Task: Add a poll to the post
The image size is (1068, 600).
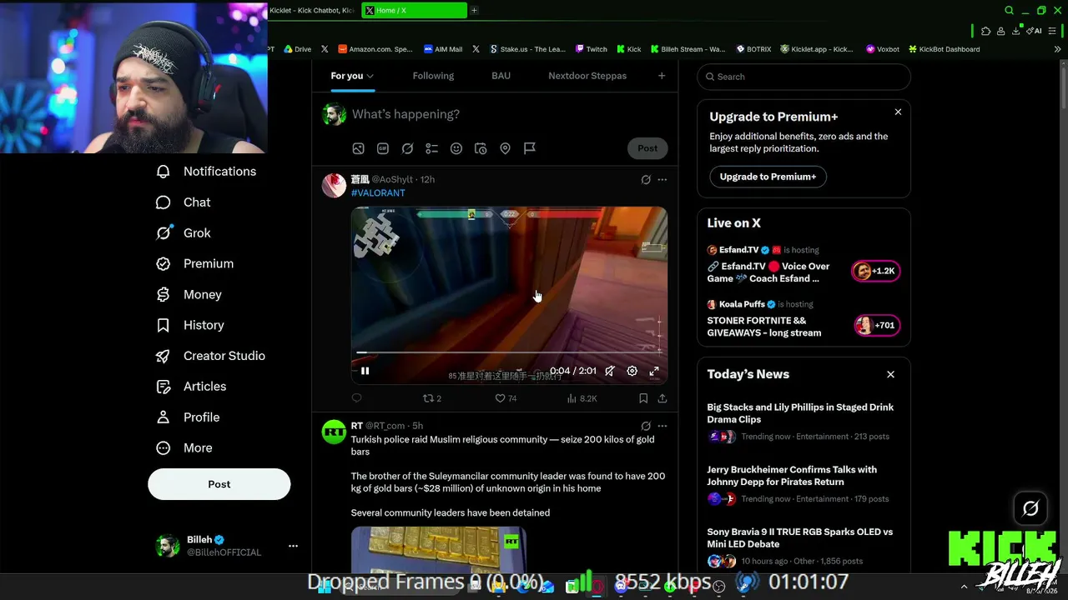Action: point(431,148)
